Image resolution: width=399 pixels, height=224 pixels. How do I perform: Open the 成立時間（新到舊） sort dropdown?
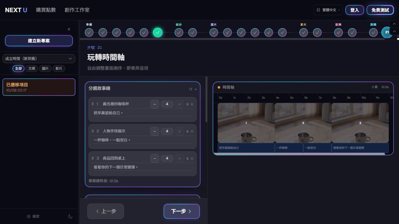[x=39, y=58]
